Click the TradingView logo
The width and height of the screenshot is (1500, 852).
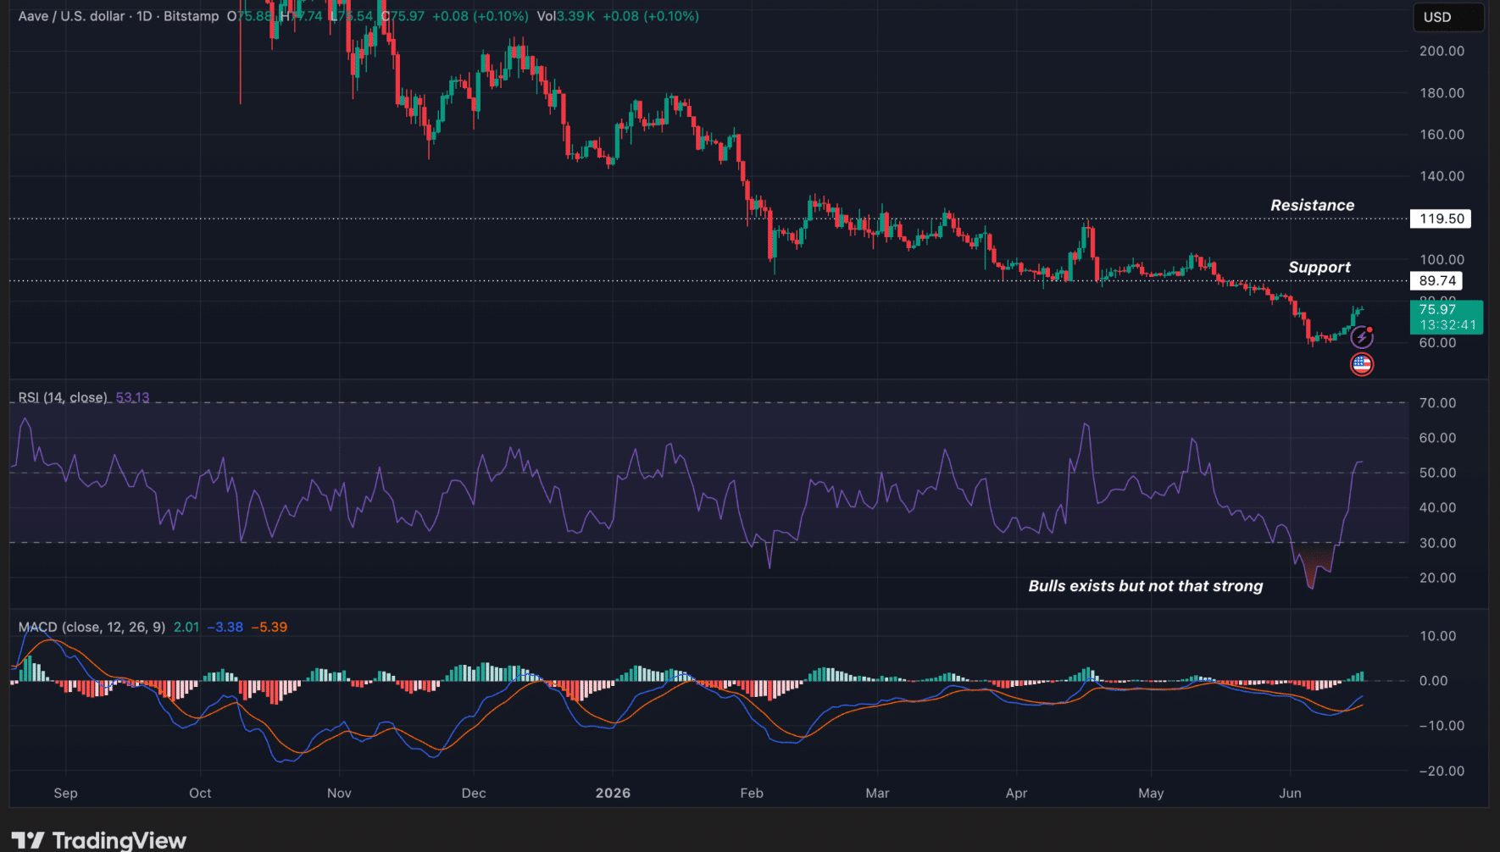[x=98, y=840]
